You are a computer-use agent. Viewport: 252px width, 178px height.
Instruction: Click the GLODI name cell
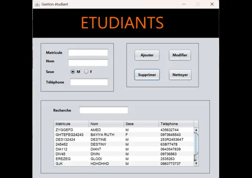click(x=106, y=159)
